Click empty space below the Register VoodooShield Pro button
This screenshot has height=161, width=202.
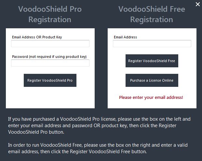tap(50, 98)
